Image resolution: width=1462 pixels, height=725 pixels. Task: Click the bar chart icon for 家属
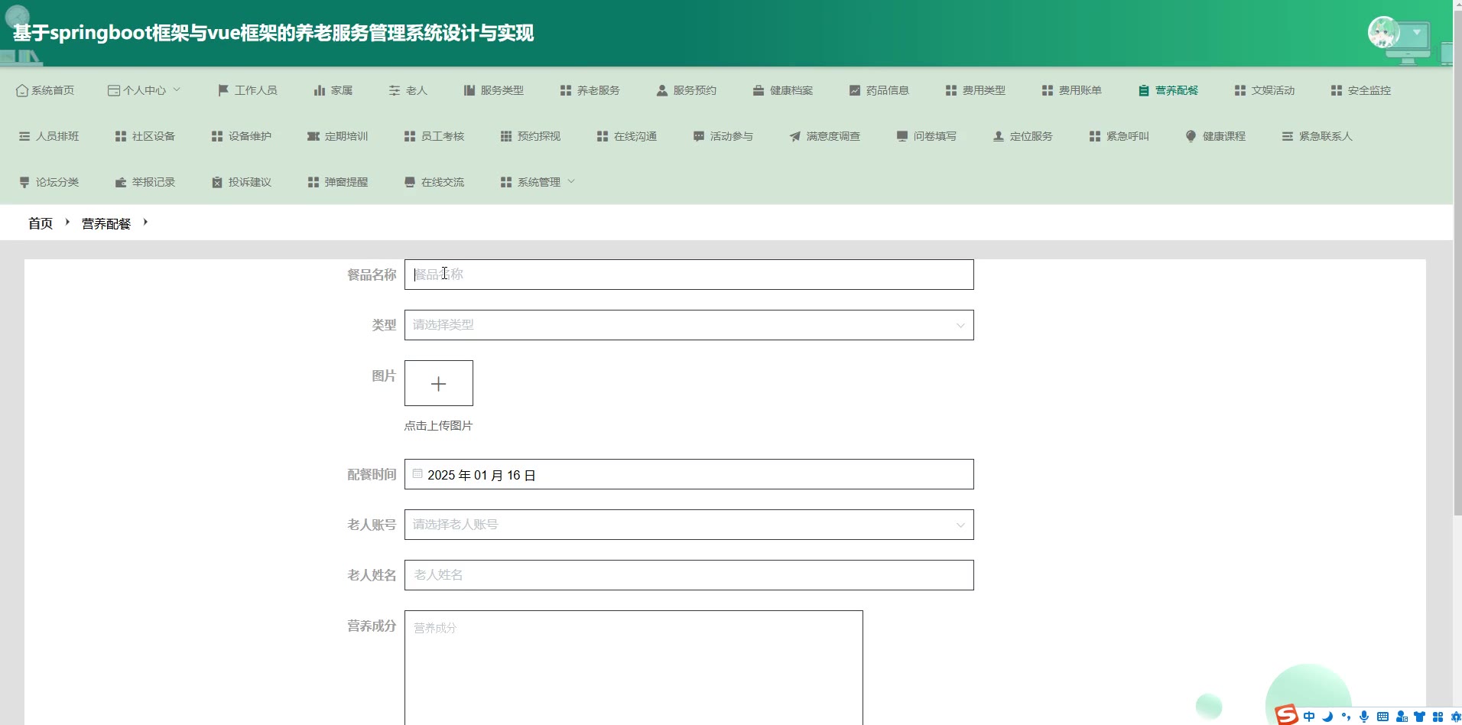click(320, 90)
